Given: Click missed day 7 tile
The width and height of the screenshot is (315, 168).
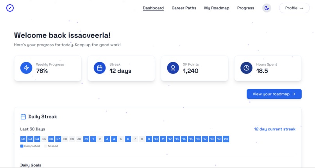Looking at the screenshot, I should pyautogui.click(x=135, y=139).
